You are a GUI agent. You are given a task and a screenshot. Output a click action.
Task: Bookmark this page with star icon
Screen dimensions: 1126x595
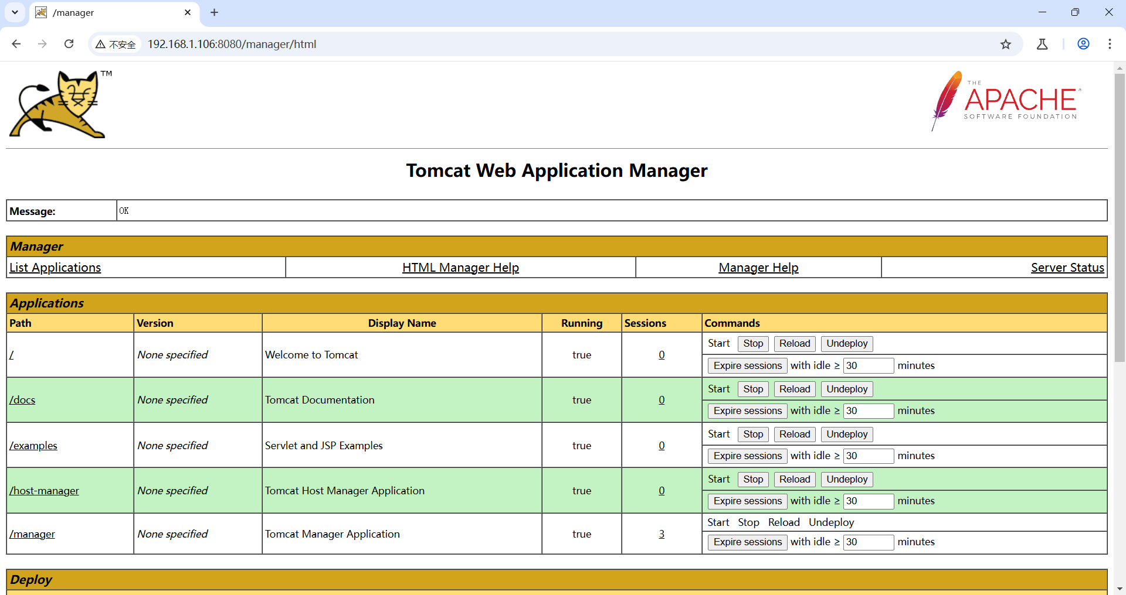click(x=1006, y=44)
